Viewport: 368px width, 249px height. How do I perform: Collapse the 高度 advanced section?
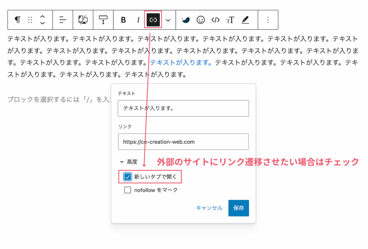click(x=129, y=162)
